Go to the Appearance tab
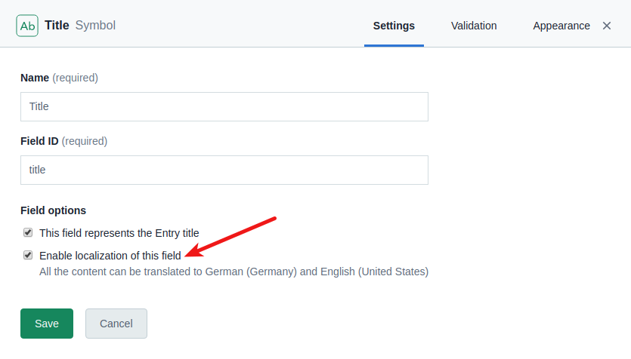This screenshot has width=631, height=359. [561, 26]
